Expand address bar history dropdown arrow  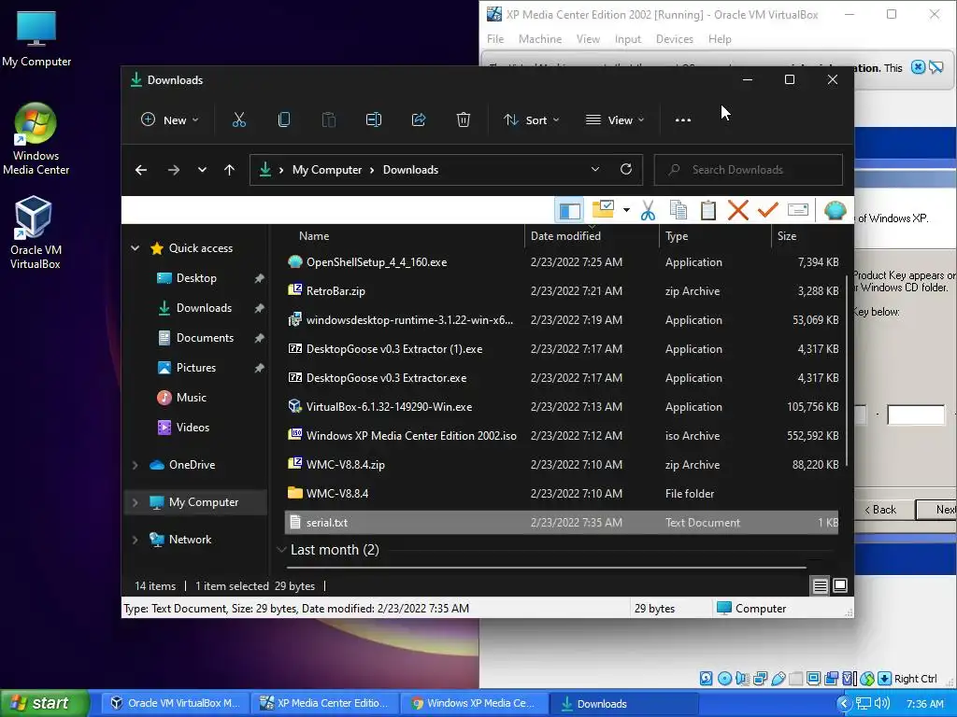(x=595, y=170)
